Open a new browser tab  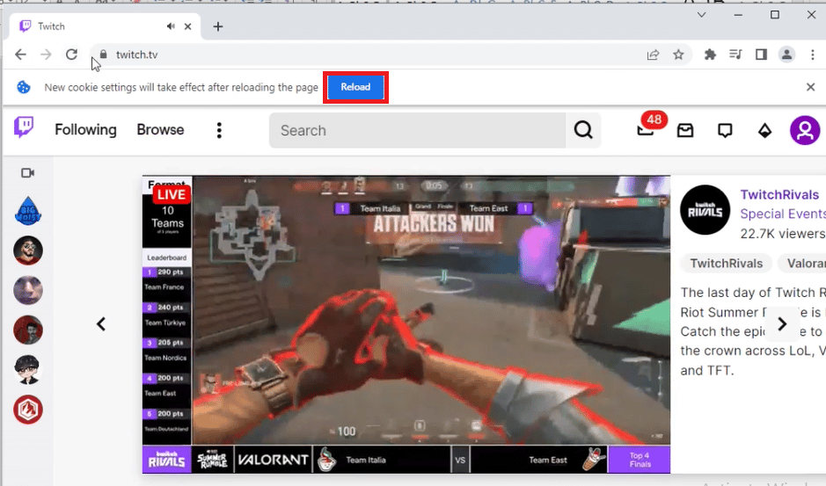218,26
